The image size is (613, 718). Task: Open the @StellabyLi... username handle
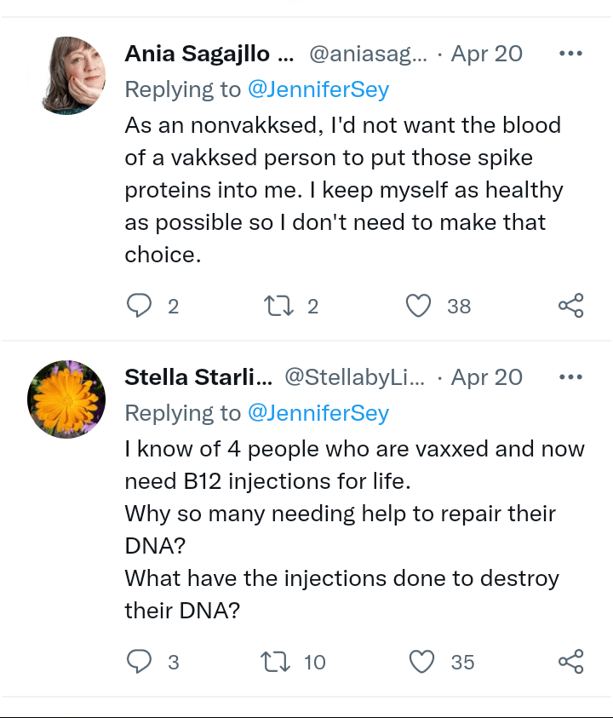pos(353,377)
